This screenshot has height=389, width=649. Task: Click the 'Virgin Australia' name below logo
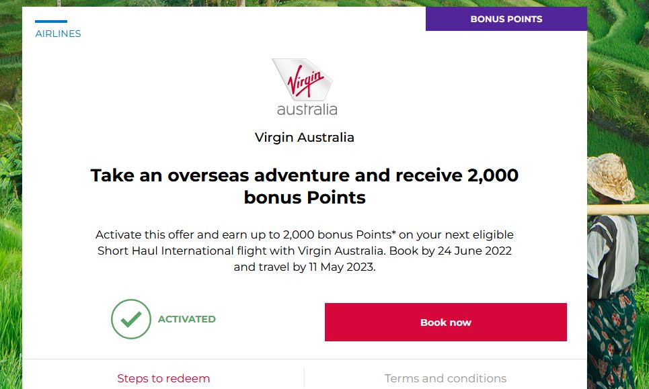pos(304,138)
